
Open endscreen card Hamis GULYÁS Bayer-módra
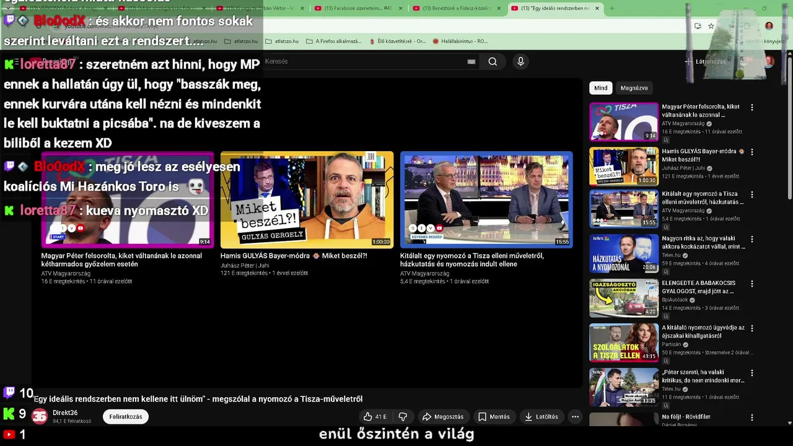[307, 199]
